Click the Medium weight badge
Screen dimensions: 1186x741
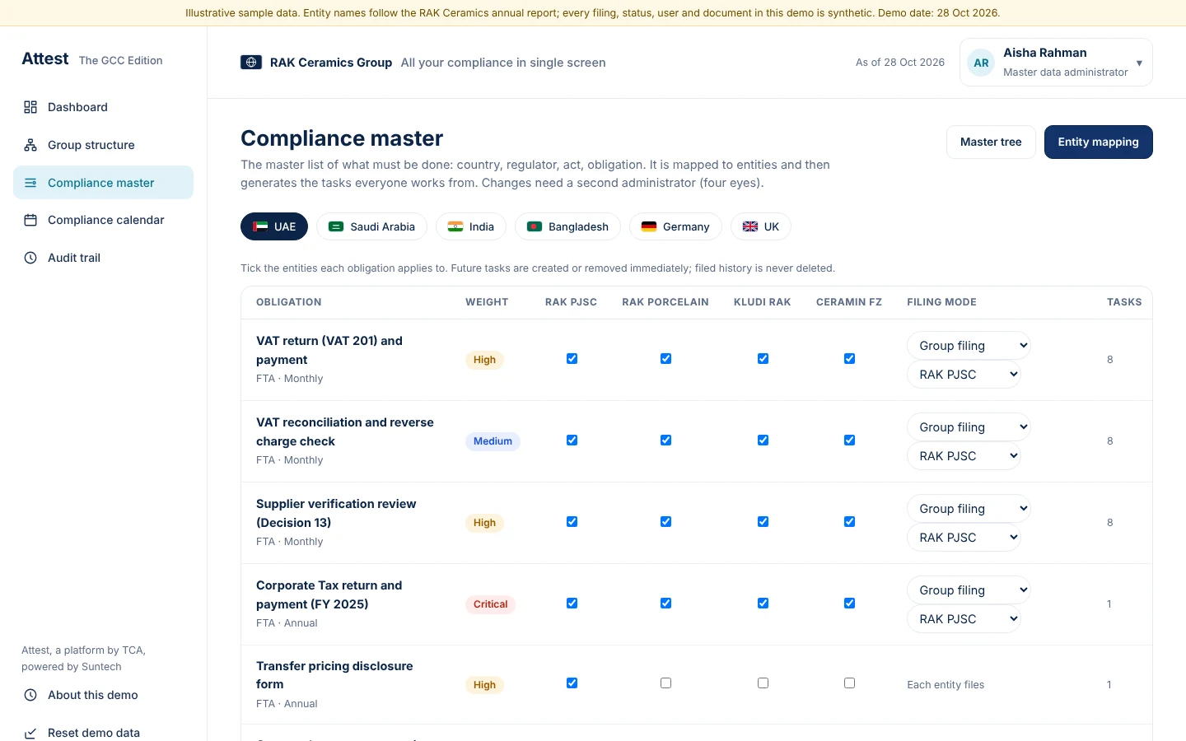[493, 441]
